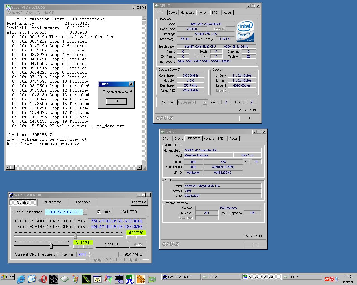The image size is (357, 285).
Task: Click Super PI horizontal scroll right arrow
Action: point(139,168)
